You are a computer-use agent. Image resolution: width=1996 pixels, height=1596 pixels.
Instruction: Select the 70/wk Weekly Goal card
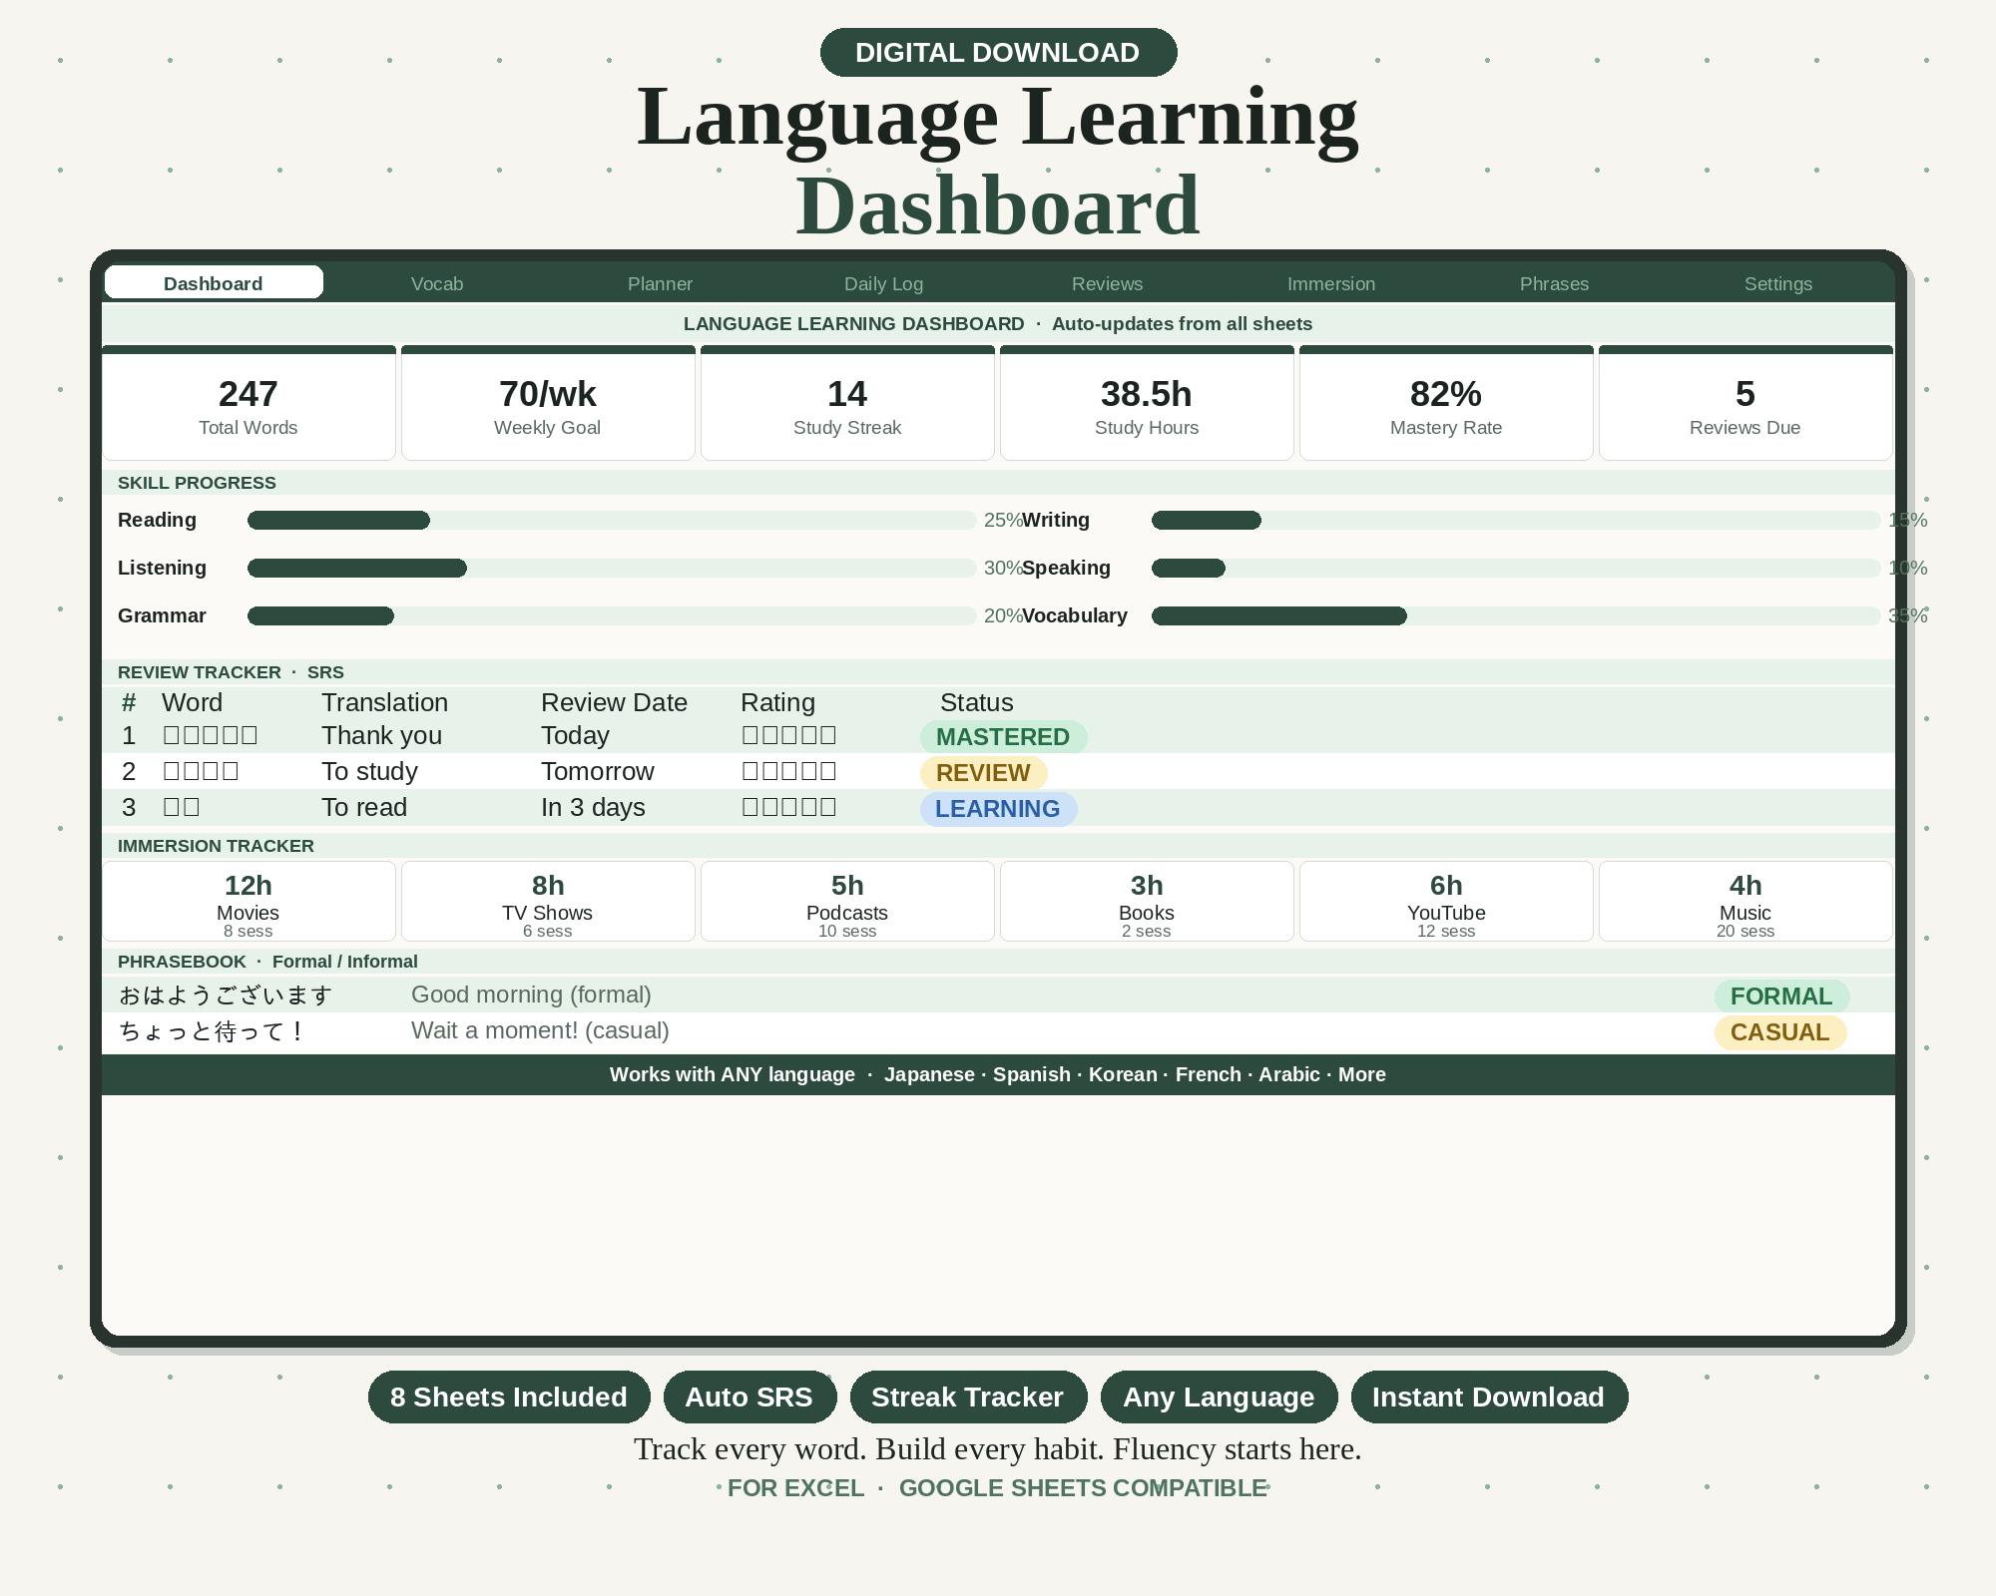point(548,403)
